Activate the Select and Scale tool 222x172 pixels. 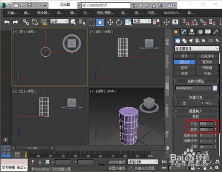[128, 22]
